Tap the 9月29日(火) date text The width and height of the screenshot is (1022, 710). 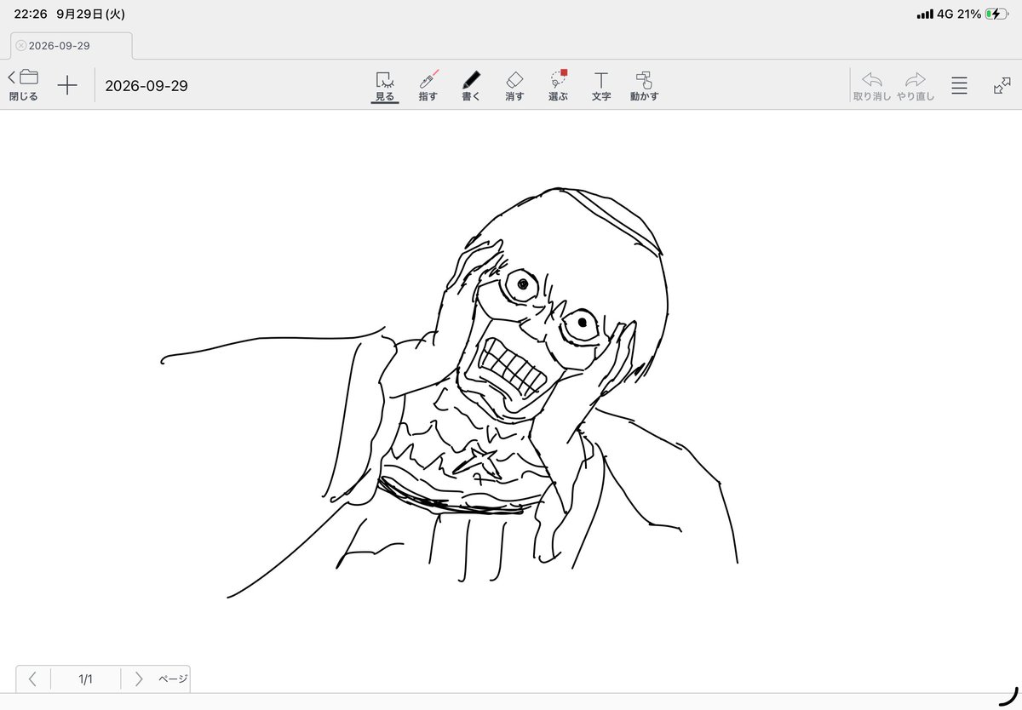(x=90, y=14)
